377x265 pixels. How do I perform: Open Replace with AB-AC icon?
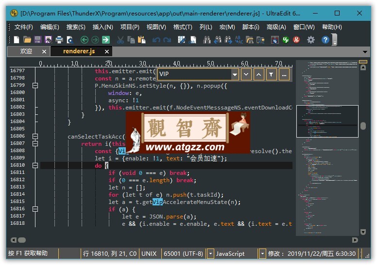click(239, 40)
